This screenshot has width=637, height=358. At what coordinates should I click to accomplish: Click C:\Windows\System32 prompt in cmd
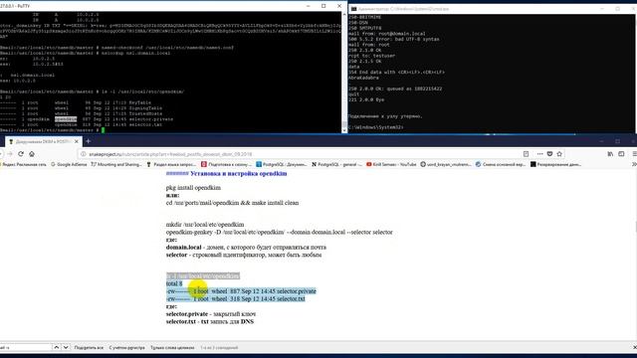[x=376, y=127]
